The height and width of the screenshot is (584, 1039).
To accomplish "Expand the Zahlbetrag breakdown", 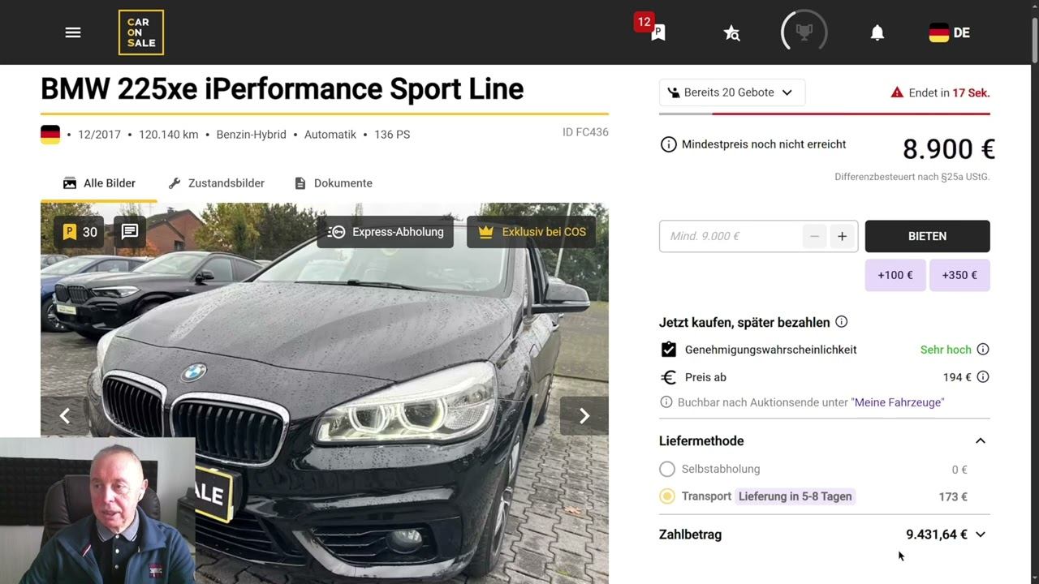I will click(x=981, y=535).
